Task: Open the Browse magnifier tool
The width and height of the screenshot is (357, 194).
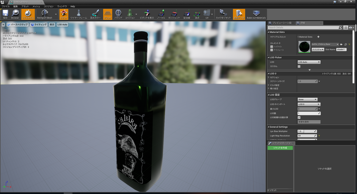Action: click(x=15, y=14)
